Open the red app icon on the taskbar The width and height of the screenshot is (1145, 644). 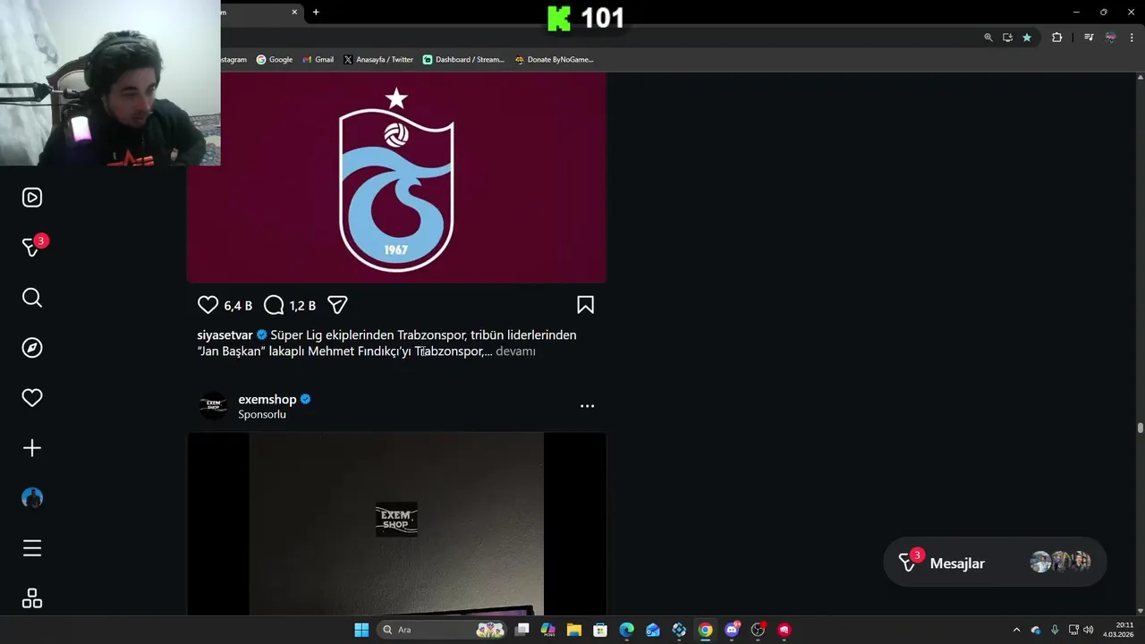(785, 630)
